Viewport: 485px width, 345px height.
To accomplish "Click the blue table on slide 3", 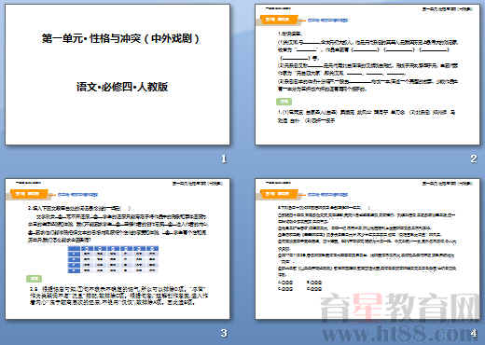I will tap(113, 259).
